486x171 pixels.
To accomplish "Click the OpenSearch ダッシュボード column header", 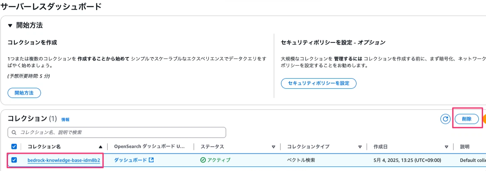I will point(149,147).
